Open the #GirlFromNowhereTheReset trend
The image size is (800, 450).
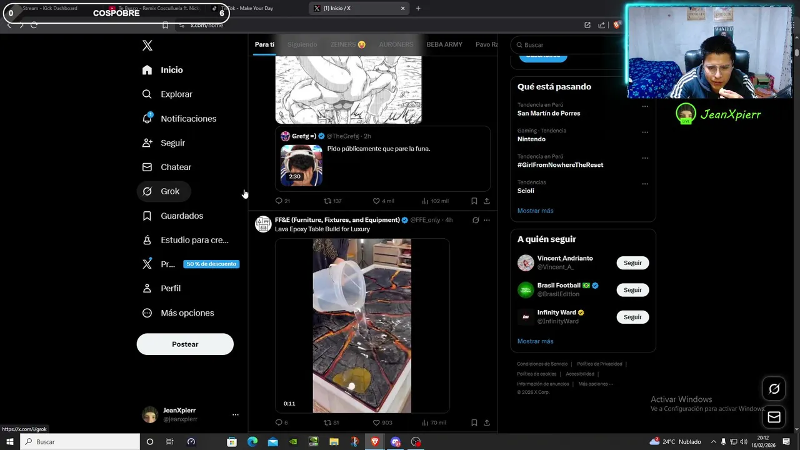(560, 165)
